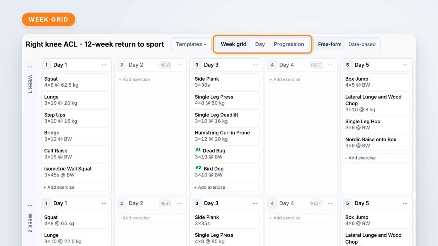
Task: Click the Week 2 Box Jump 4×6 card
Action: pyautogui.click(x=376, y=220)
